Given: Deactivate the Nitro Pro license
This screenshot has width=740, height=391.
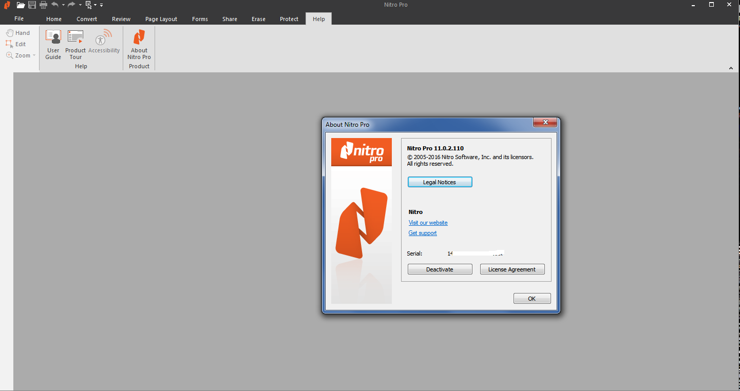Looking at the screenshot, I should (x=440, y=269).
